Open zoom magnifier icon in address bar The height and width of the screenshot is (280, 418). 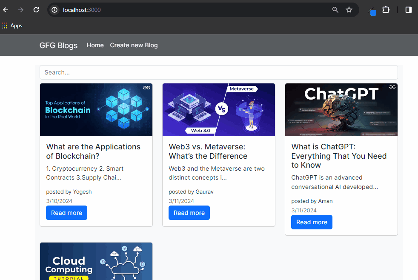pos(335,10)
